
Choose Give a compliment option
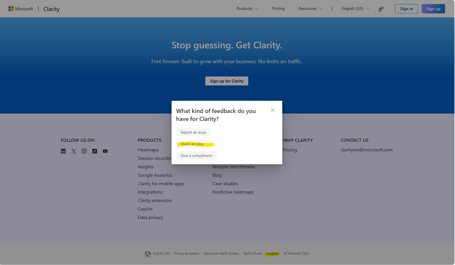(196, 156)
